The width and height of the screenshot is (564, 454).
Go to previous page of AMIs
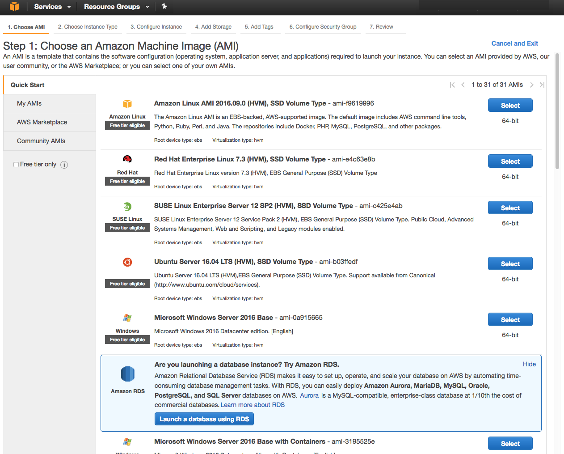point(463,85)
